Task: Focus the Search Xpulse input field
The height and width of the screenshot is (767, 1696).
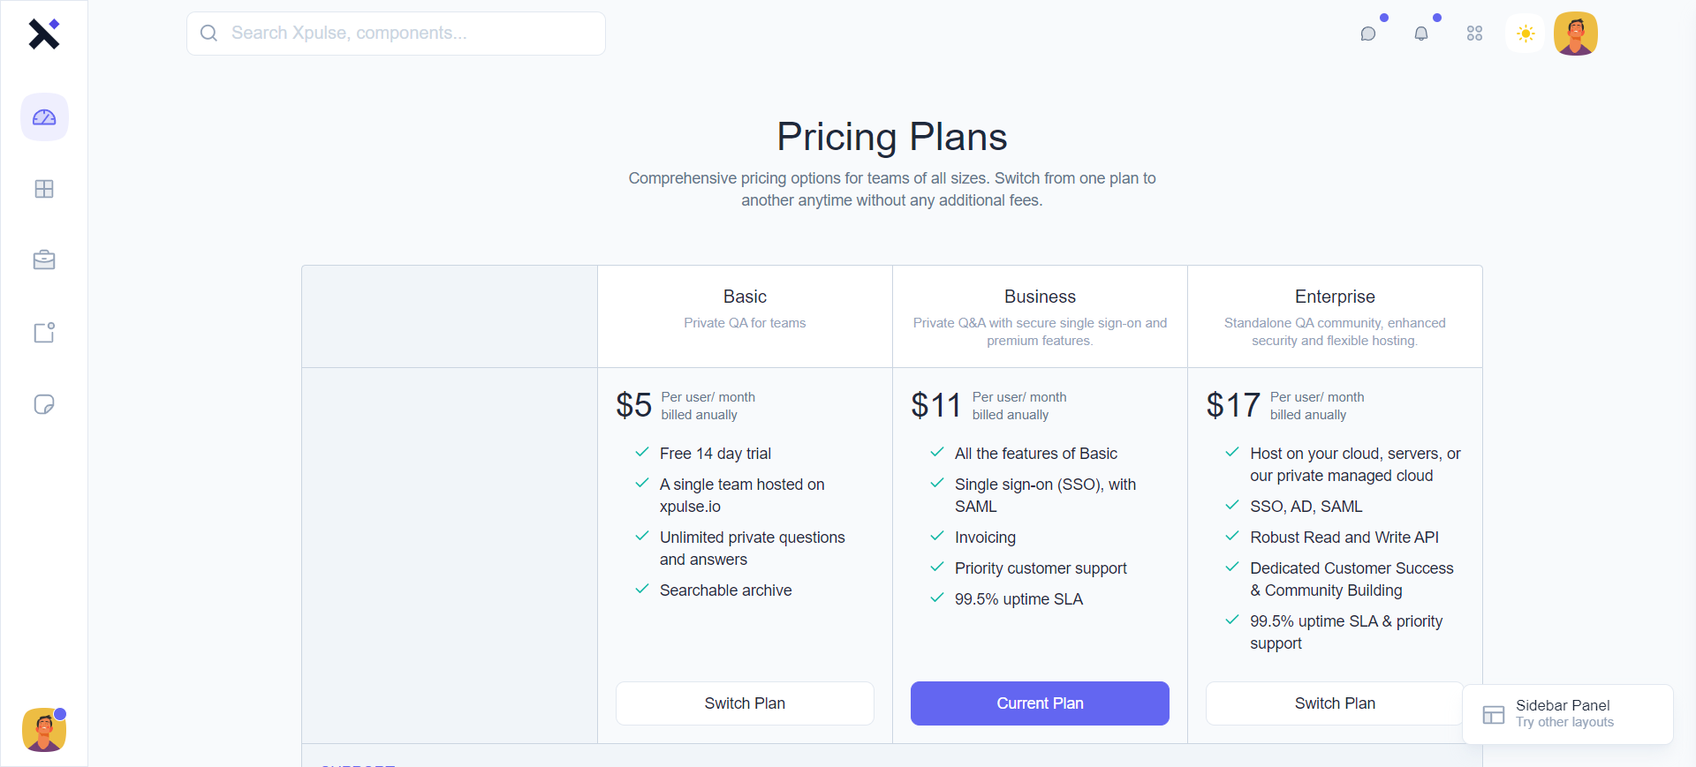Action: coord(406,34)
